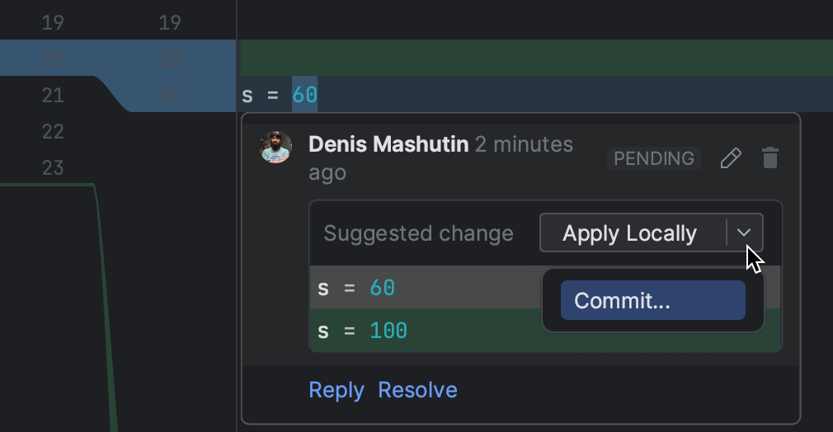Click line number 23 in the left gutter
Viewport: 833px width, 432px height.
tap(53, 167)
